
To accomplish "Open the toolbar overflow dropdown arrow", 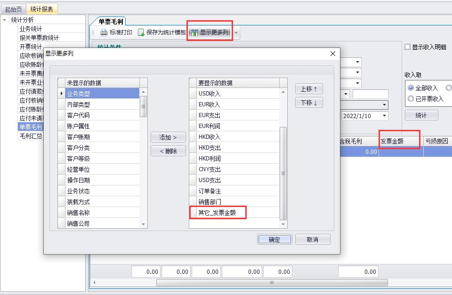I will tap(236, 33).
